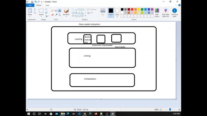The width and height of the screenshot is (207, 116).
Task: Choose the Curve shape
Action: point(76,10)
